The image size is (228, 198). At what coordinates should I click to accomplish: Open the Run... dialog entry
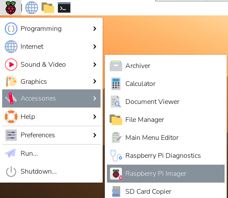click(x=51, y=154)
